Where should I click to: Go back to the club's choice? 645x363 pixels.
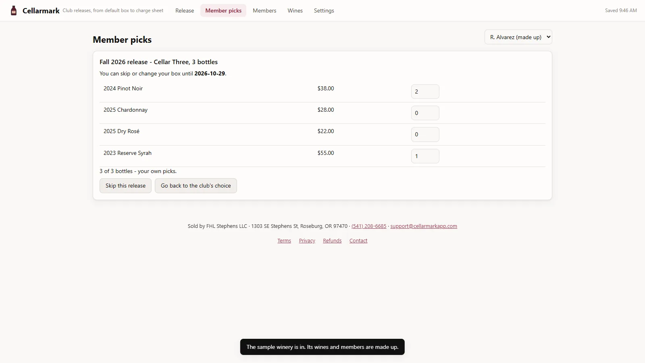coord(196,186)
